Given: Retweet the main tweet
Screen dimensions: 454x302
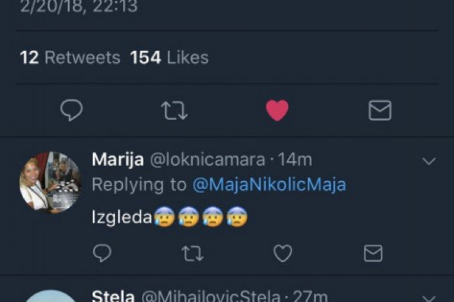Looking at the screenshot, I should 174,110.
